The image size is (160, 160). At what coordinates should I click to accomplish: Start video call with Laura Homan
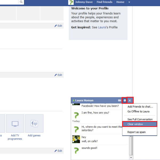click(119, 101)
